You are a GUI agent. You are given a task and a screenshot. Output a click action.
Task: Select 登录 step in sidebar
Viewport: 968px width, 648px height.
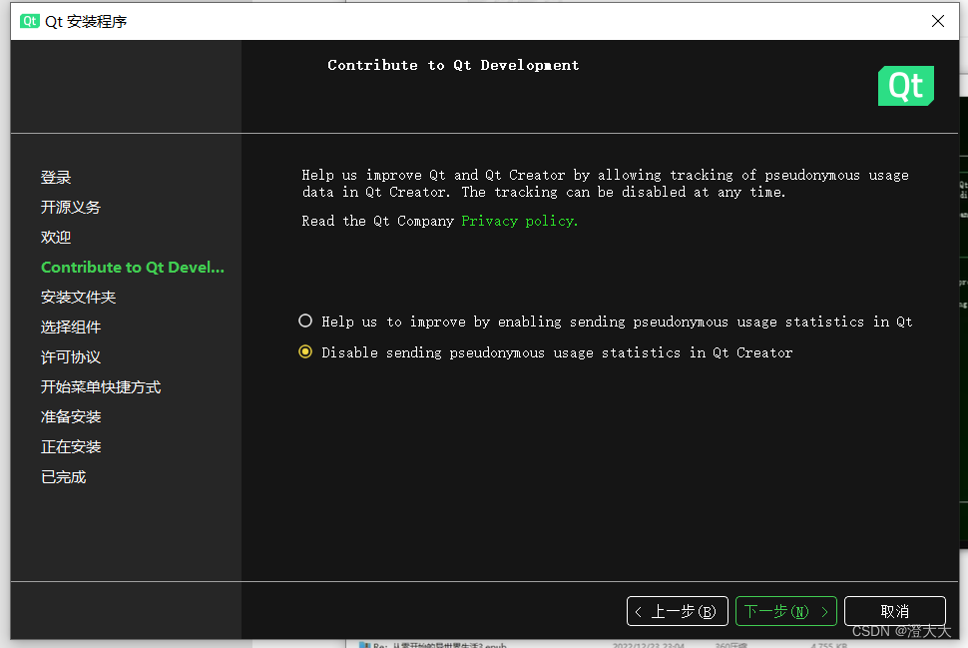(x=56, y=178)
